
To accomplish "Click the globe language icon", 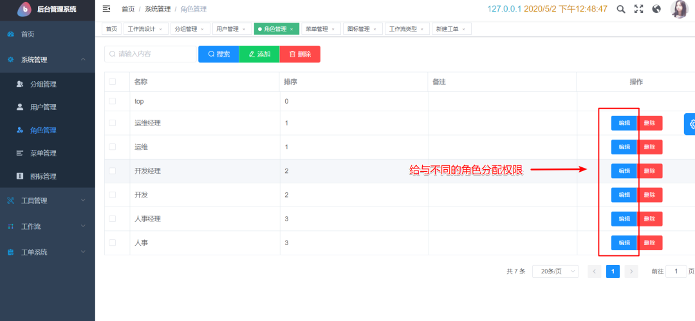I will [657, 9].
